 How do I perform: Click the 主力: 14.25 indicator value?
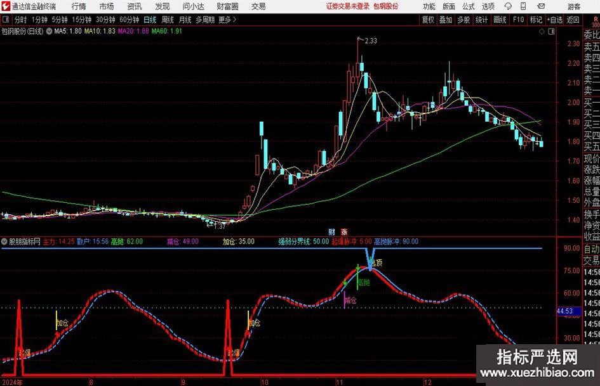click(58, 241)
